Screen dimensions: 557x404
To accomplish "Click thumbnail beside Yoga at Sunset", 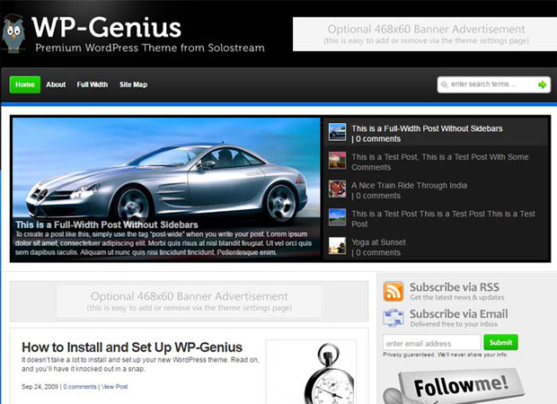I will (337, 246).
